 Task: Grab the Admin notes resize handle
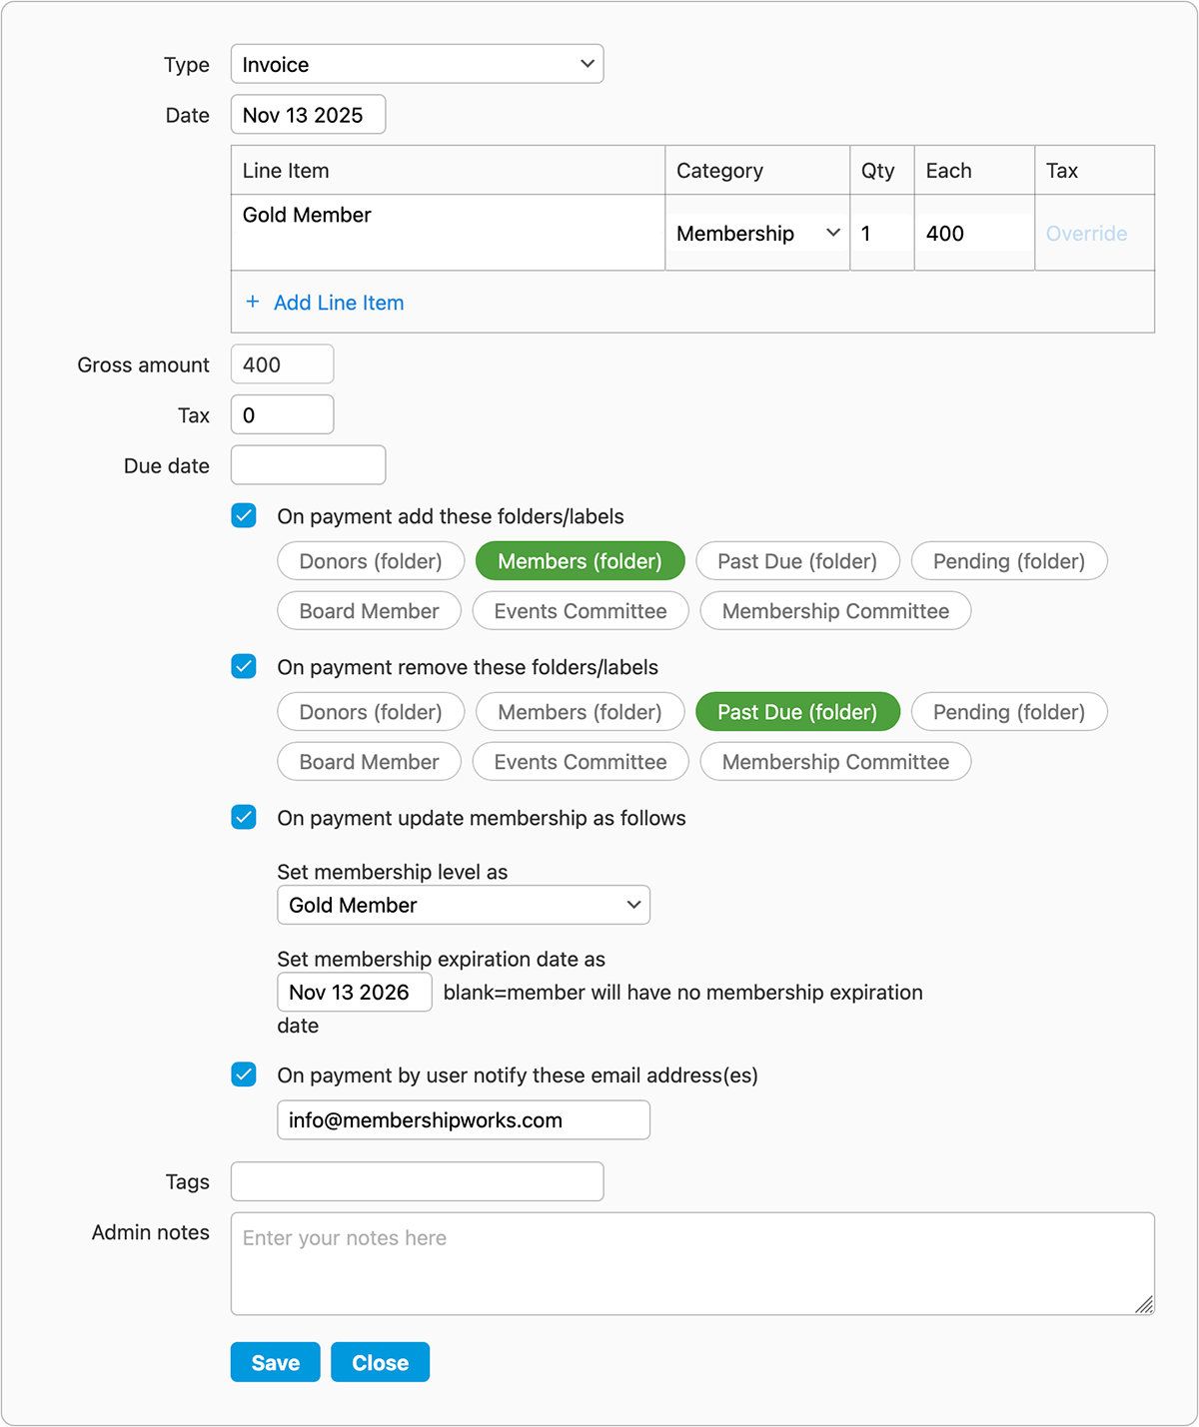pyautogui.click(x=1144, y=1304)
